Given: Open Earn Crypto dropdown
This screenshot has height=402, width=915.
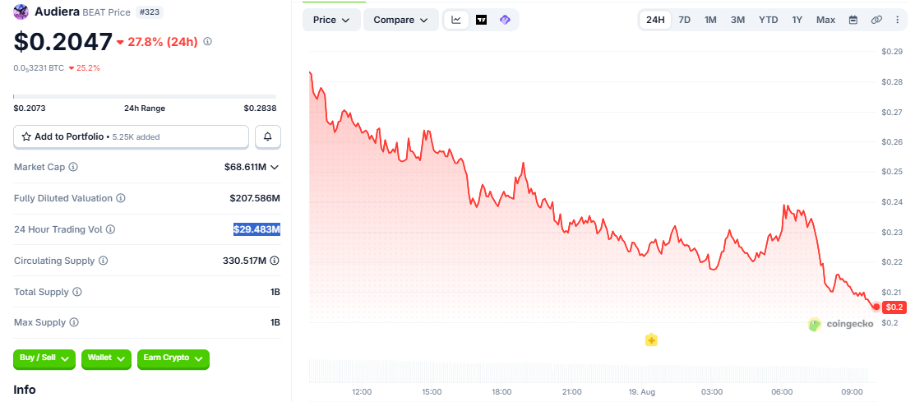Looking at the screenshot, I should coord(173,358).
